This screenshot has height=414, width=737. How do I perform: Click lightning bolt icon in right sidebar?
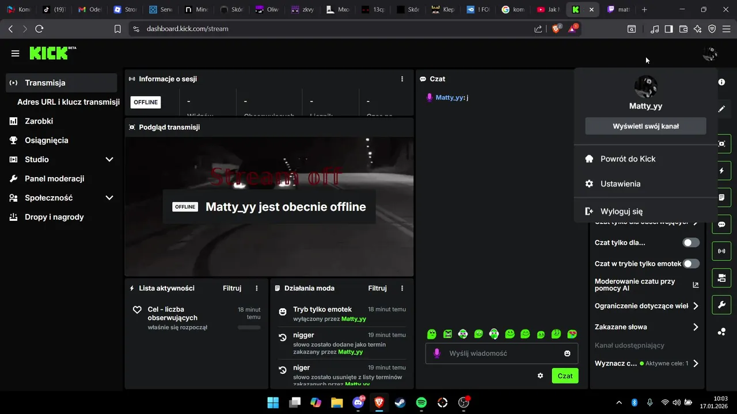722,171
